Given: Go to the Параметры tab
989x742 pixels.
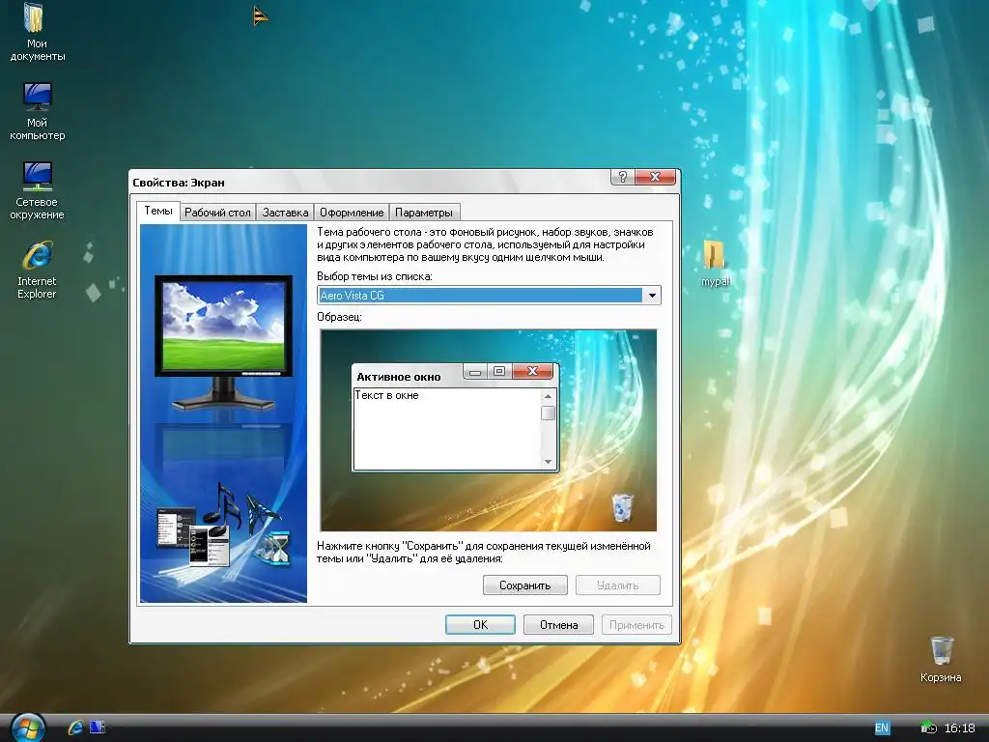Looking at the screenshot, I should pos(424,213).
